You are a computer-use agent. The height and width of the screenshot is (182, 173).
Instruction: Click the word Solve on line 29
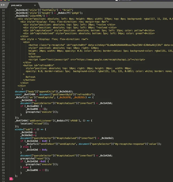point(32,54)
